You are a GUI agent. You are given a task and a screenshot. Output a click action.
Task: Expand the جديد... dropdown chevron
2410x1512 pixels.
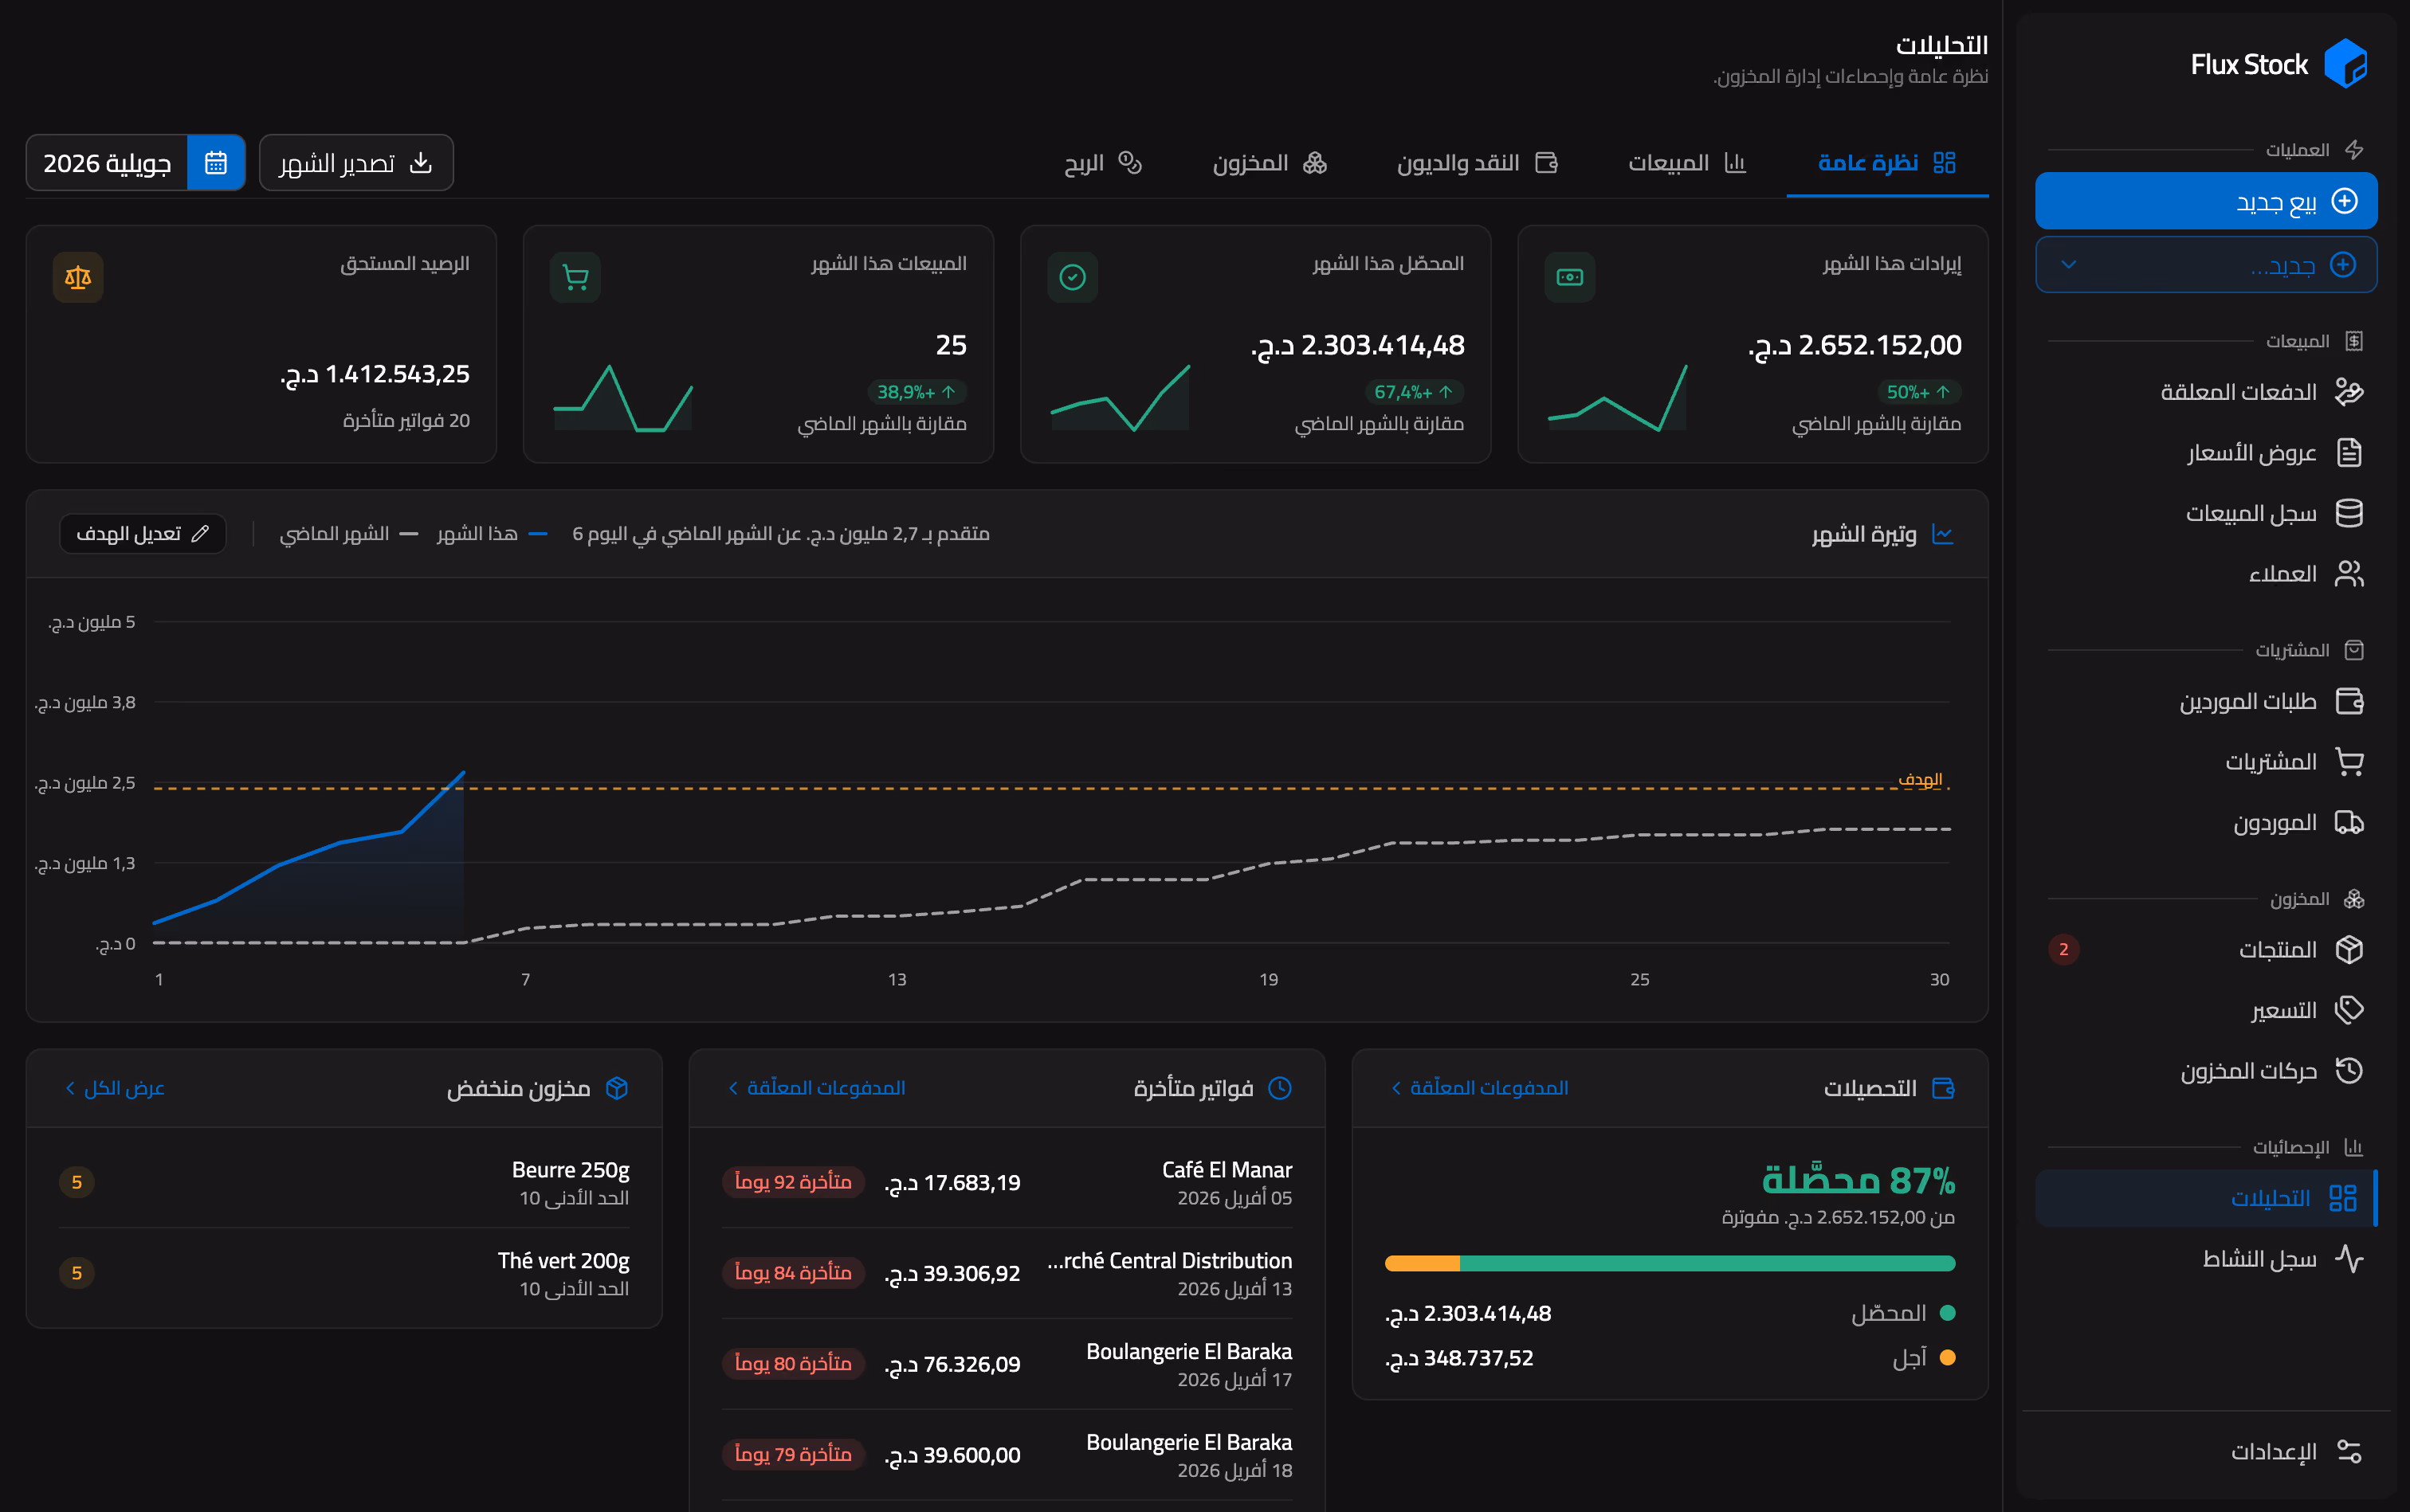2069,265
